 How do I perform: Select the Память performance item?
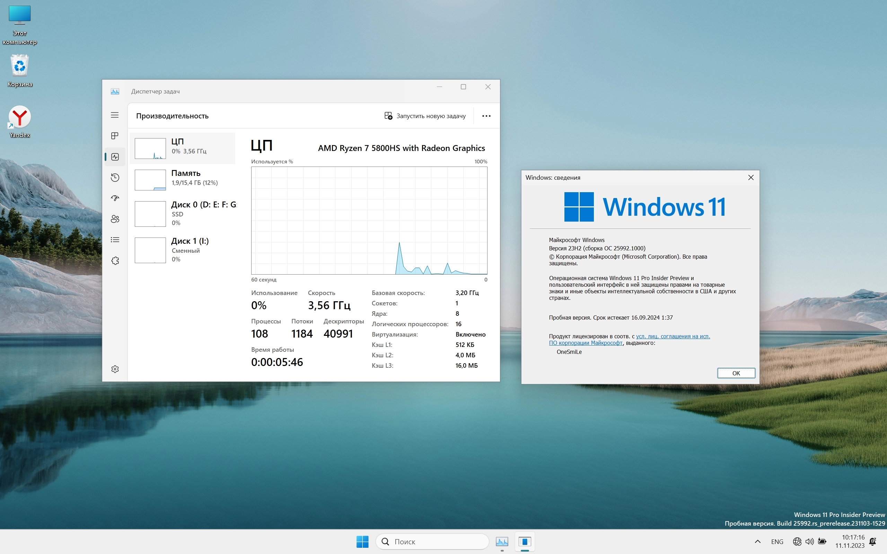(185, 178)
